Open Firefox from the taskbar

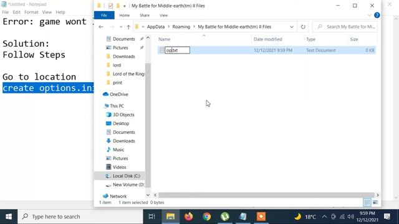(x=188, y=217)
